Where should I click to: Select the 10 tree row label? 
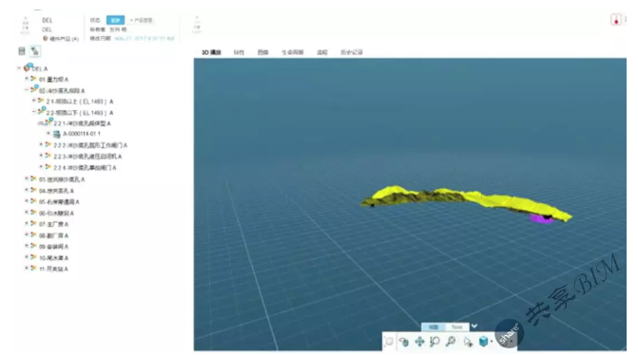click(x=53, y=257)
